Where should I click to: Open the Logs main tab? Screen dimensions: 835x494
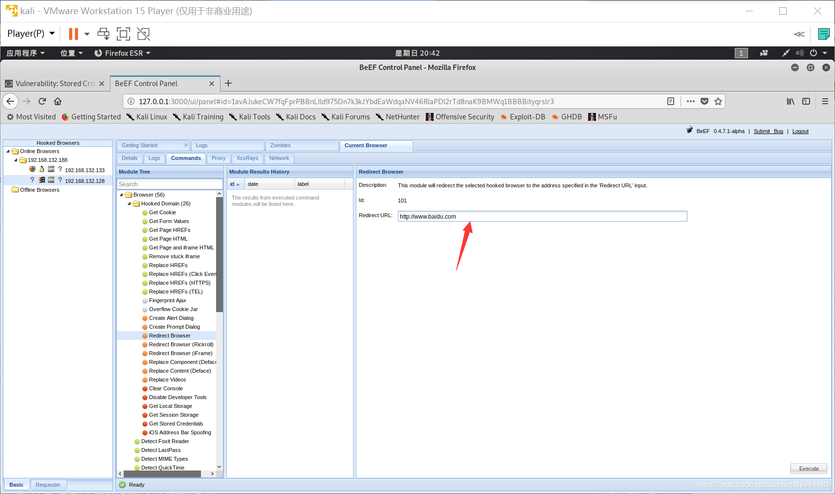227,145
